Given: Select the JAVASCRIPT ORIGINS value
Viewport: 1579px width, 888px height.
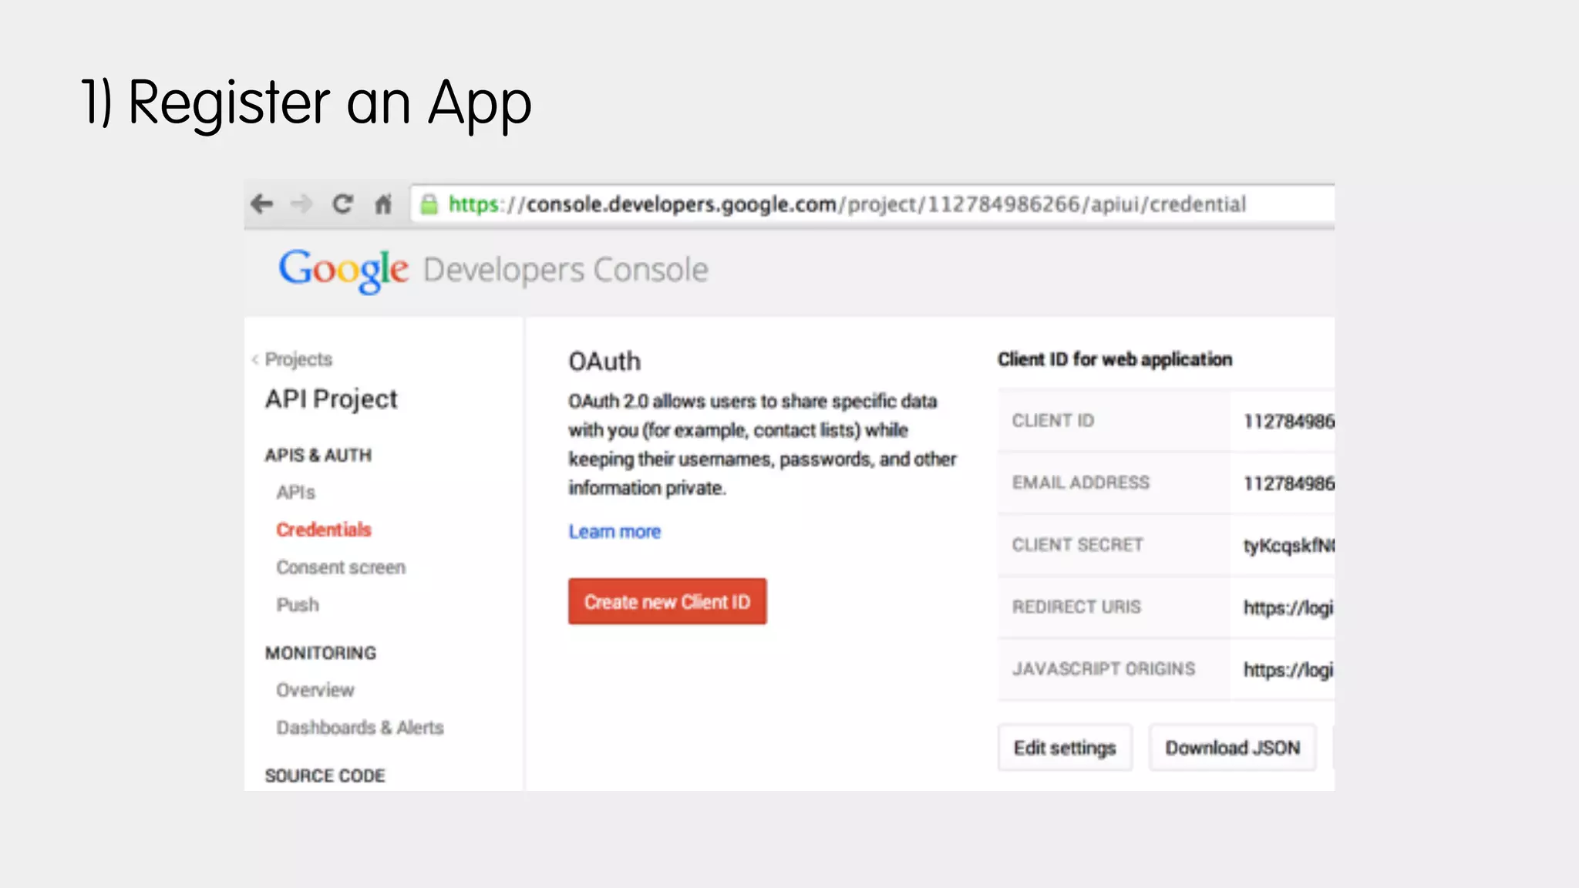Looking at the screenshot, I should (1288, 670).
